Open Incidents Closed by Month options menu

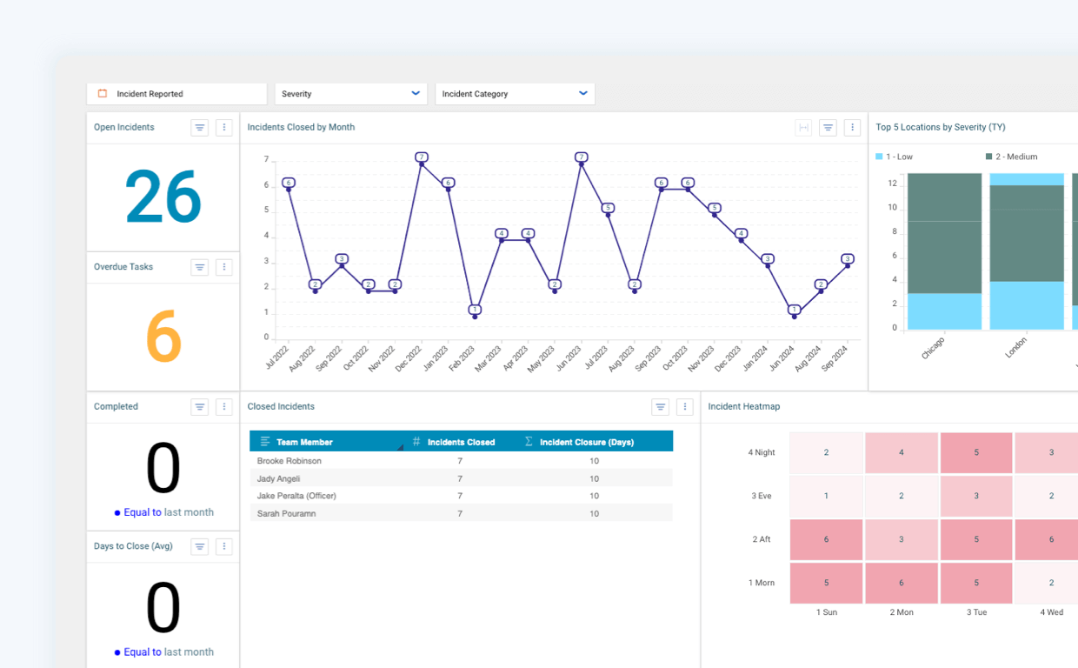tap(852, 128)
